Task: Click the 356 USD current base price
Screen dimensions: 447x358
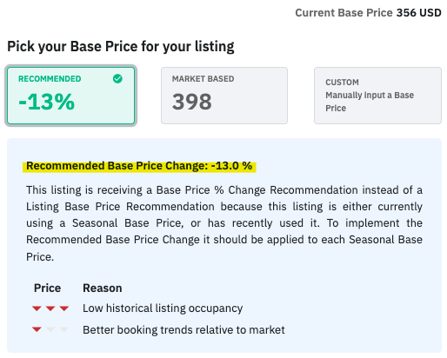Action: (x=419, y=13)
